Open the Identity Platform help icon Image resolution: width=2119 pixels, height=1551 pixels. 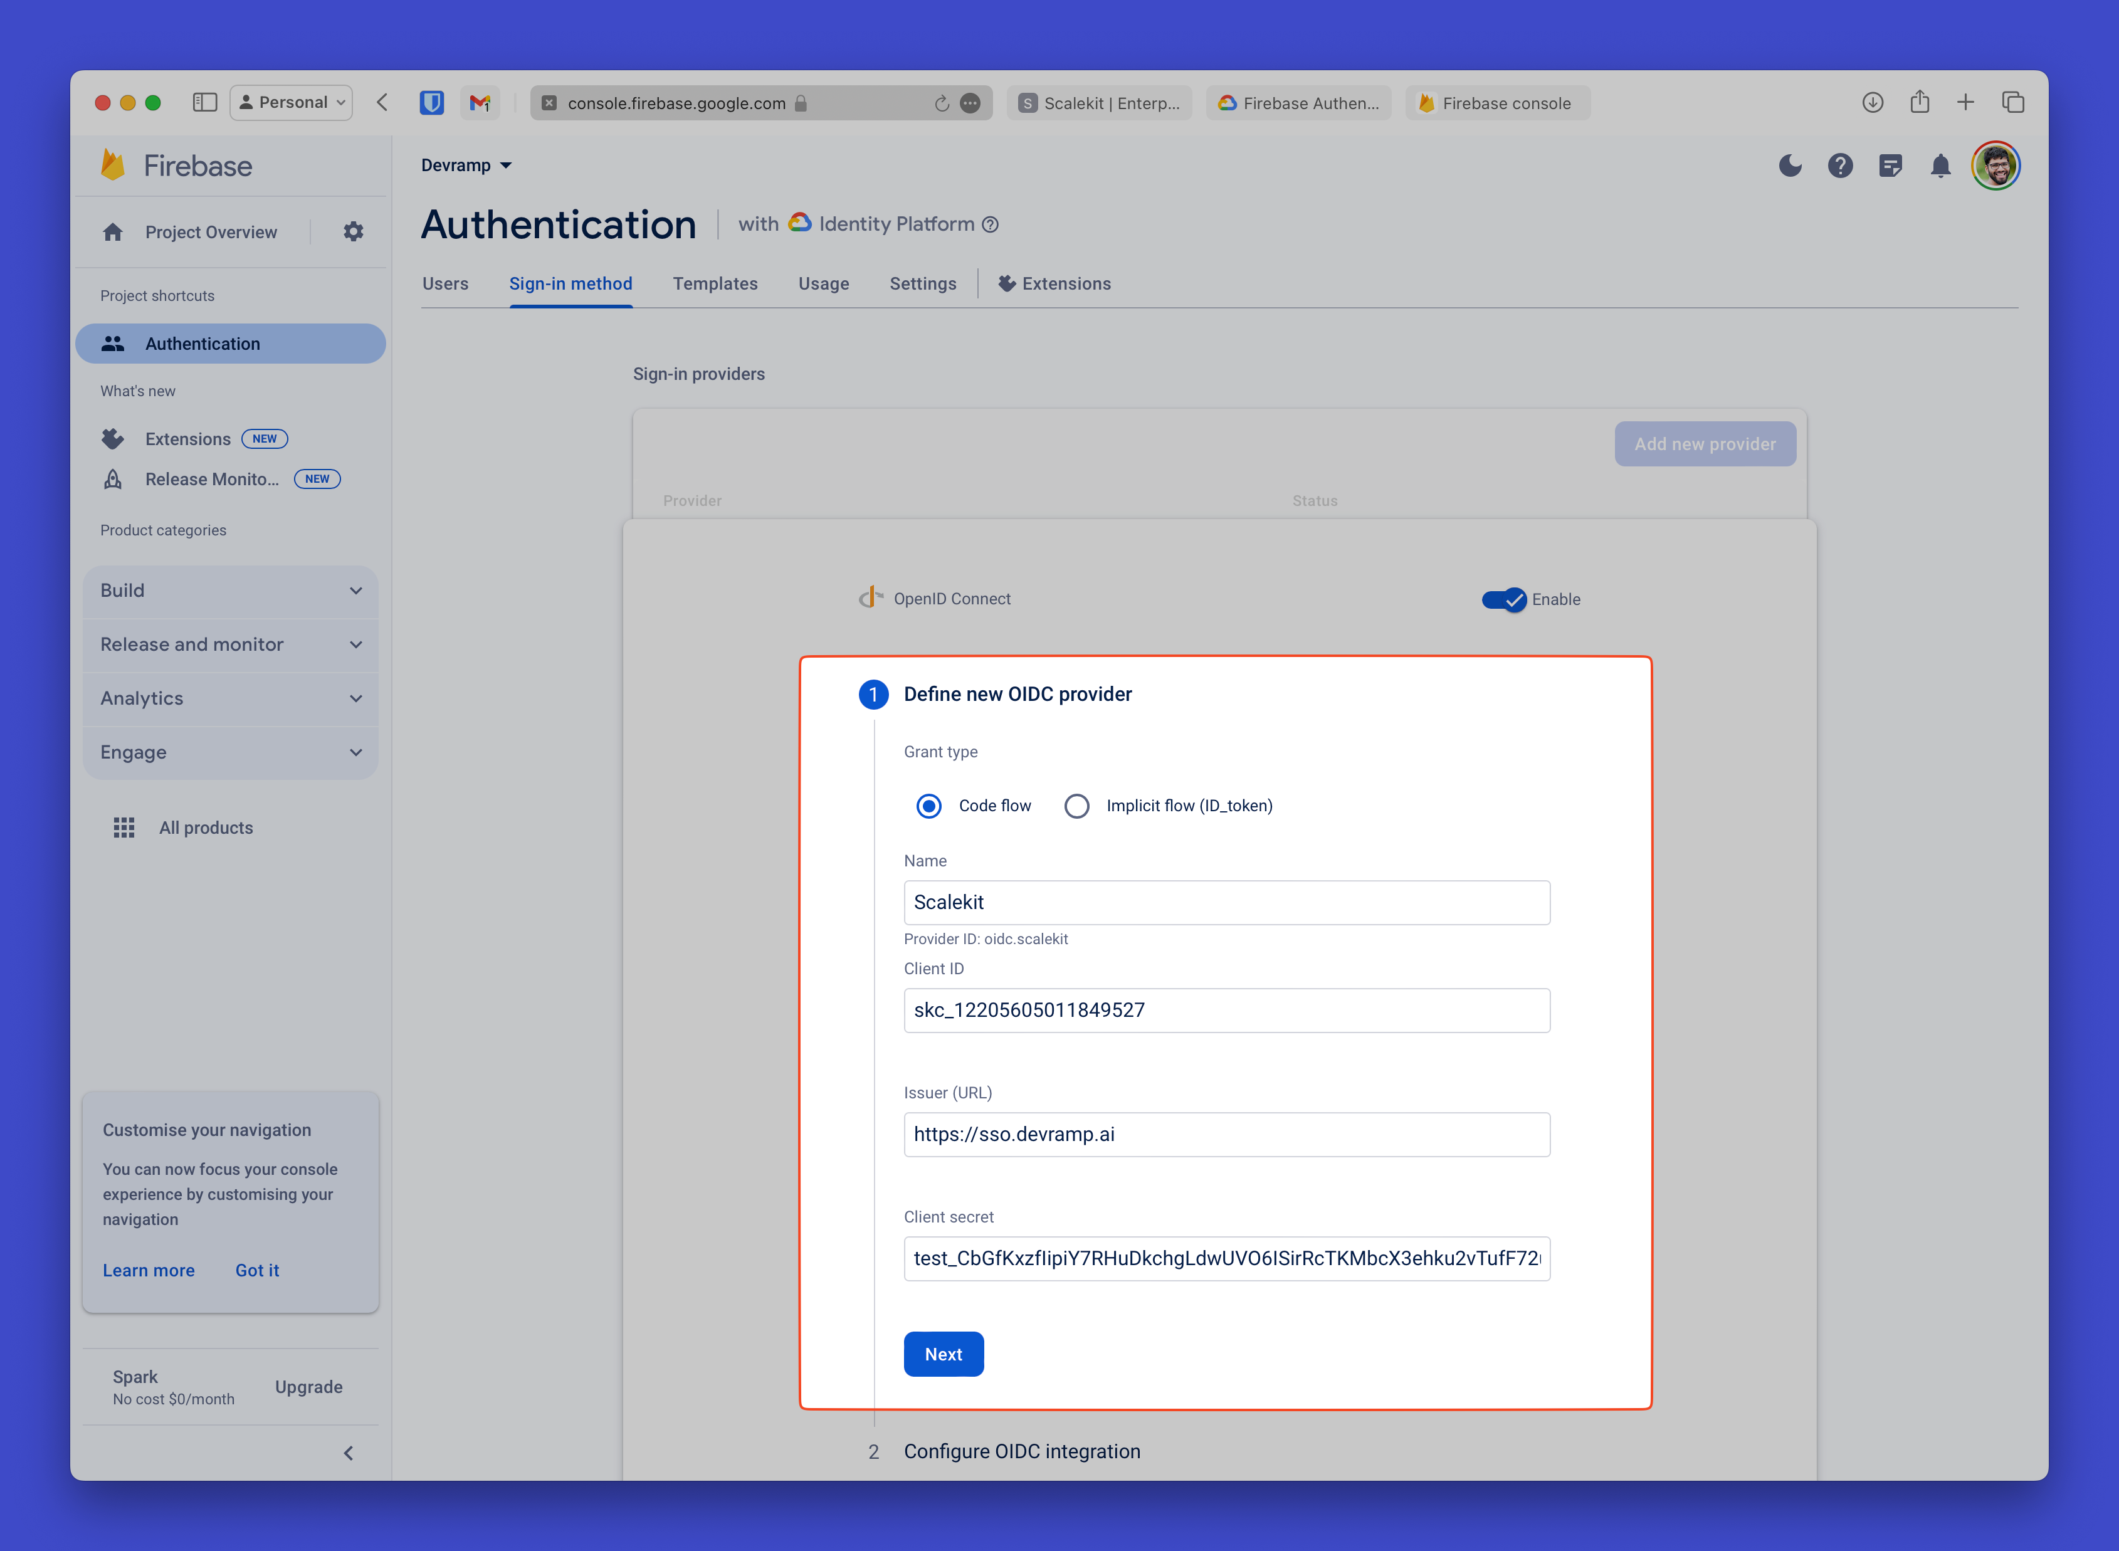[991, 224]
